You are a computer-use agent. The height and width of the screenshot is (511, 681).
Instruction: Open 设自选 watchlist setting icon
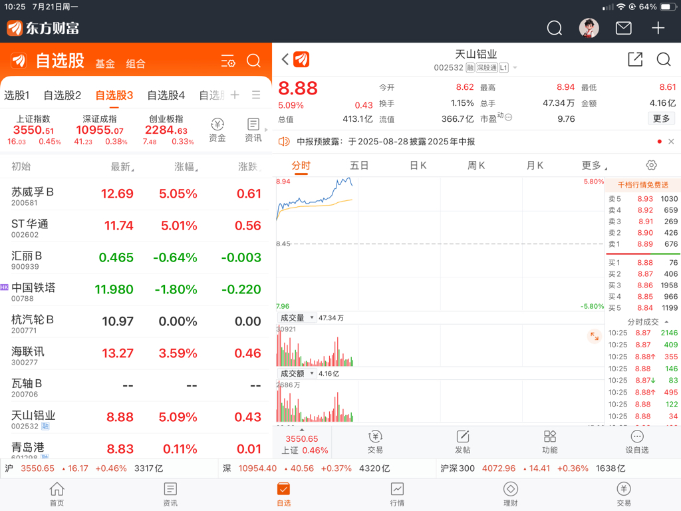coord(637,442)
